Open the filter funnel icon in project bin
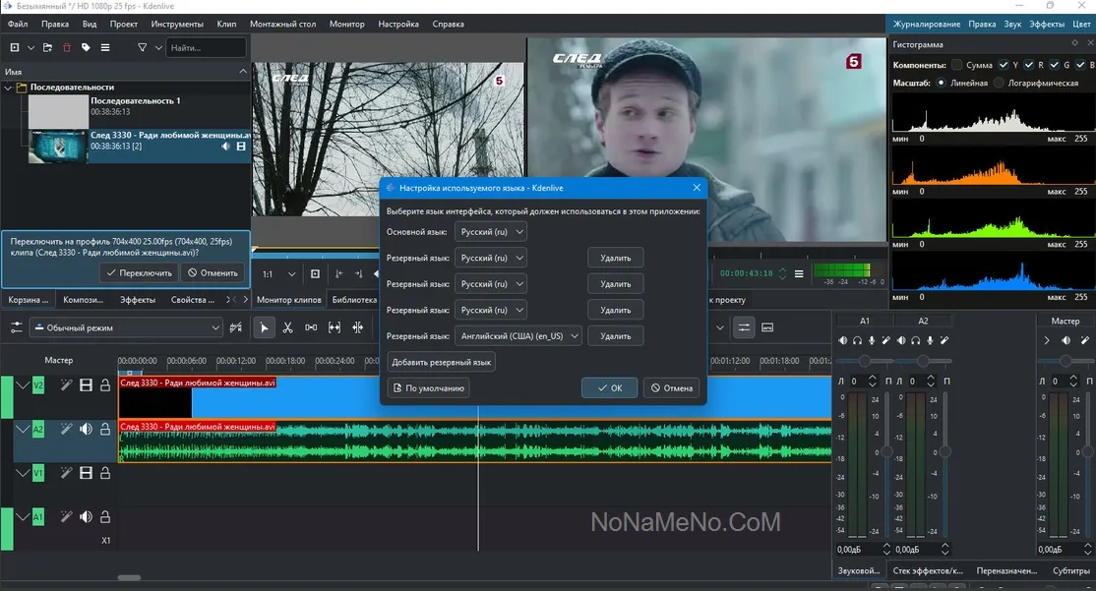 point(143,47)
